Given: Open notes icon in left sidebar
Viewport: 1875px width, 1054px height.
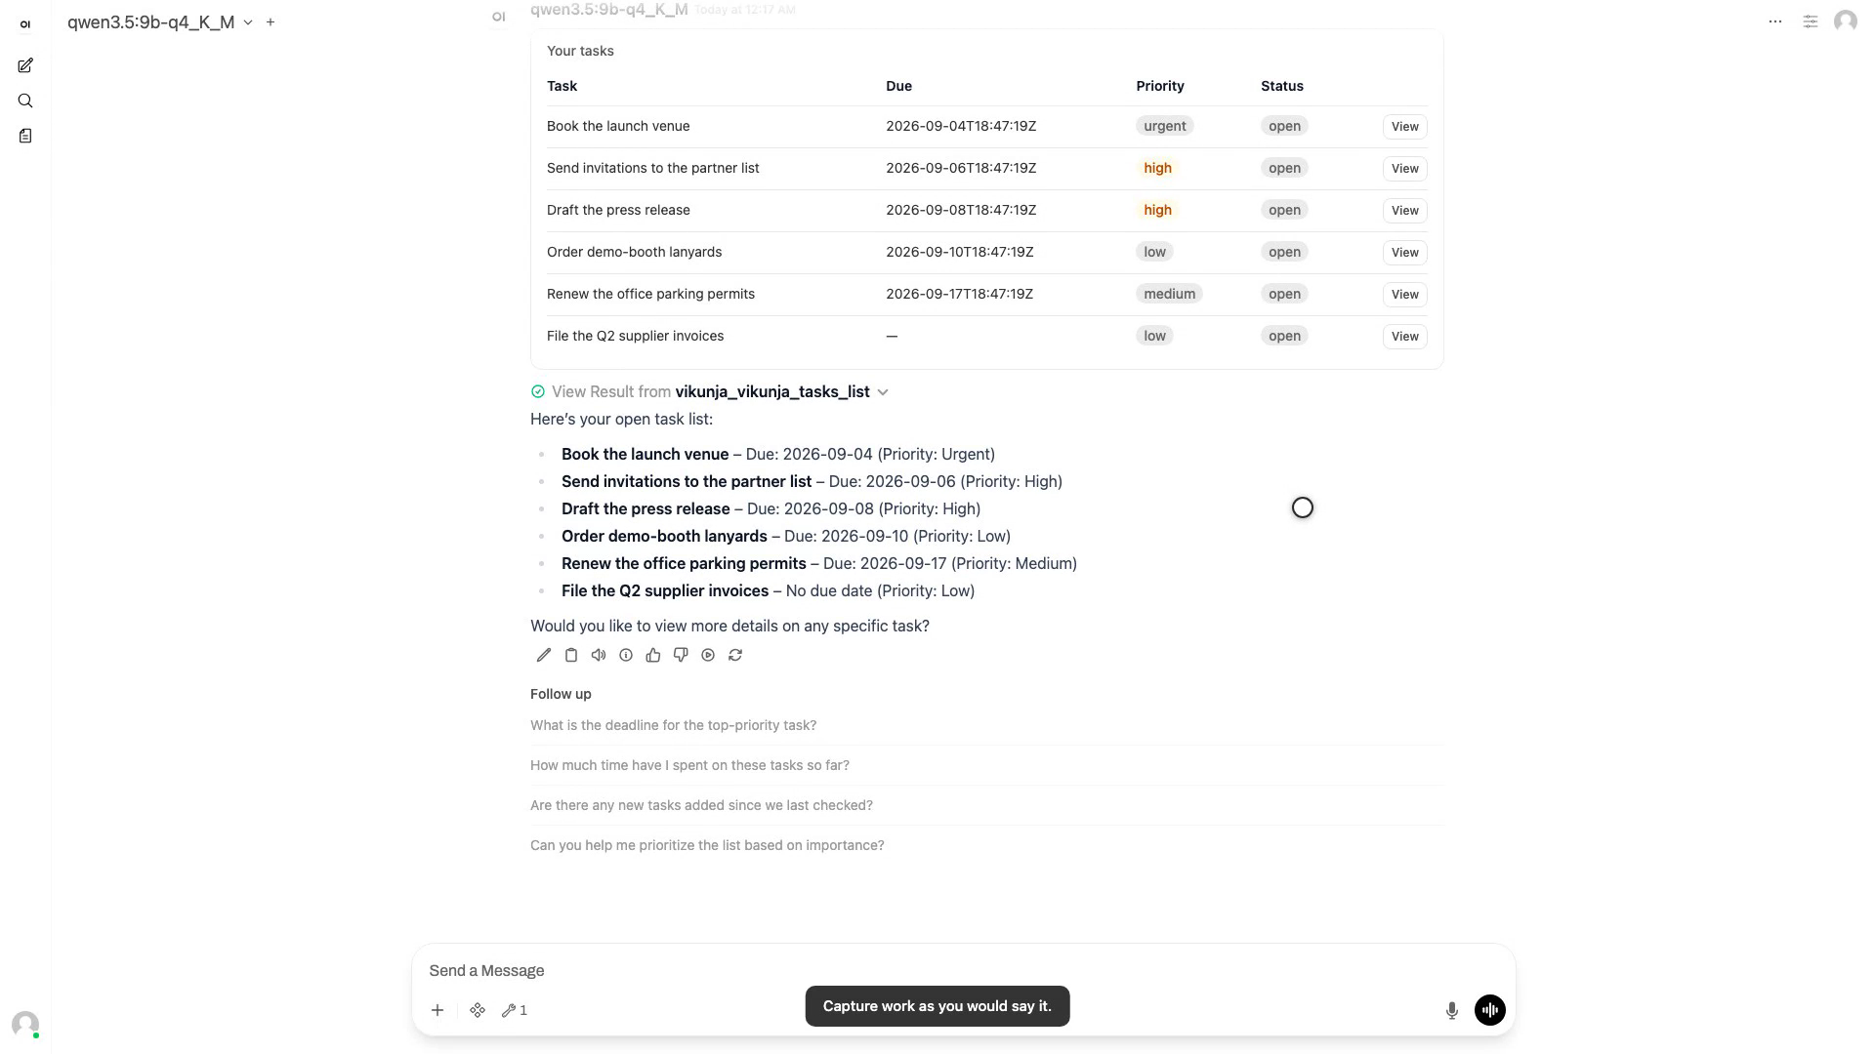Looking at the screenshot, I should 25,136.
